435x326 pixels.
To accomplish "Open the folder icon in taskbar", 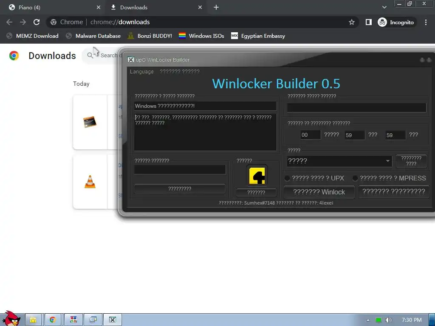I will pos(33,320).
